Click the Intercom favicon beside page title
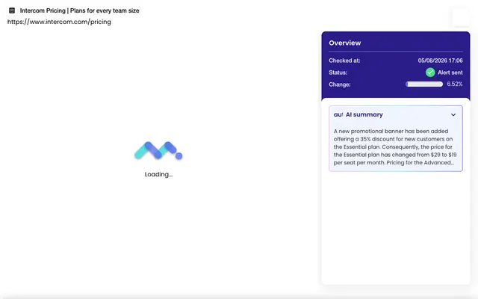 (12, 10)
